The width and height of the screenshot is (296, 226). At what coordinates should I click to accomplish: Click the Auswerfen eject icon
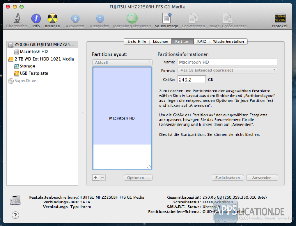pos(100,19)
